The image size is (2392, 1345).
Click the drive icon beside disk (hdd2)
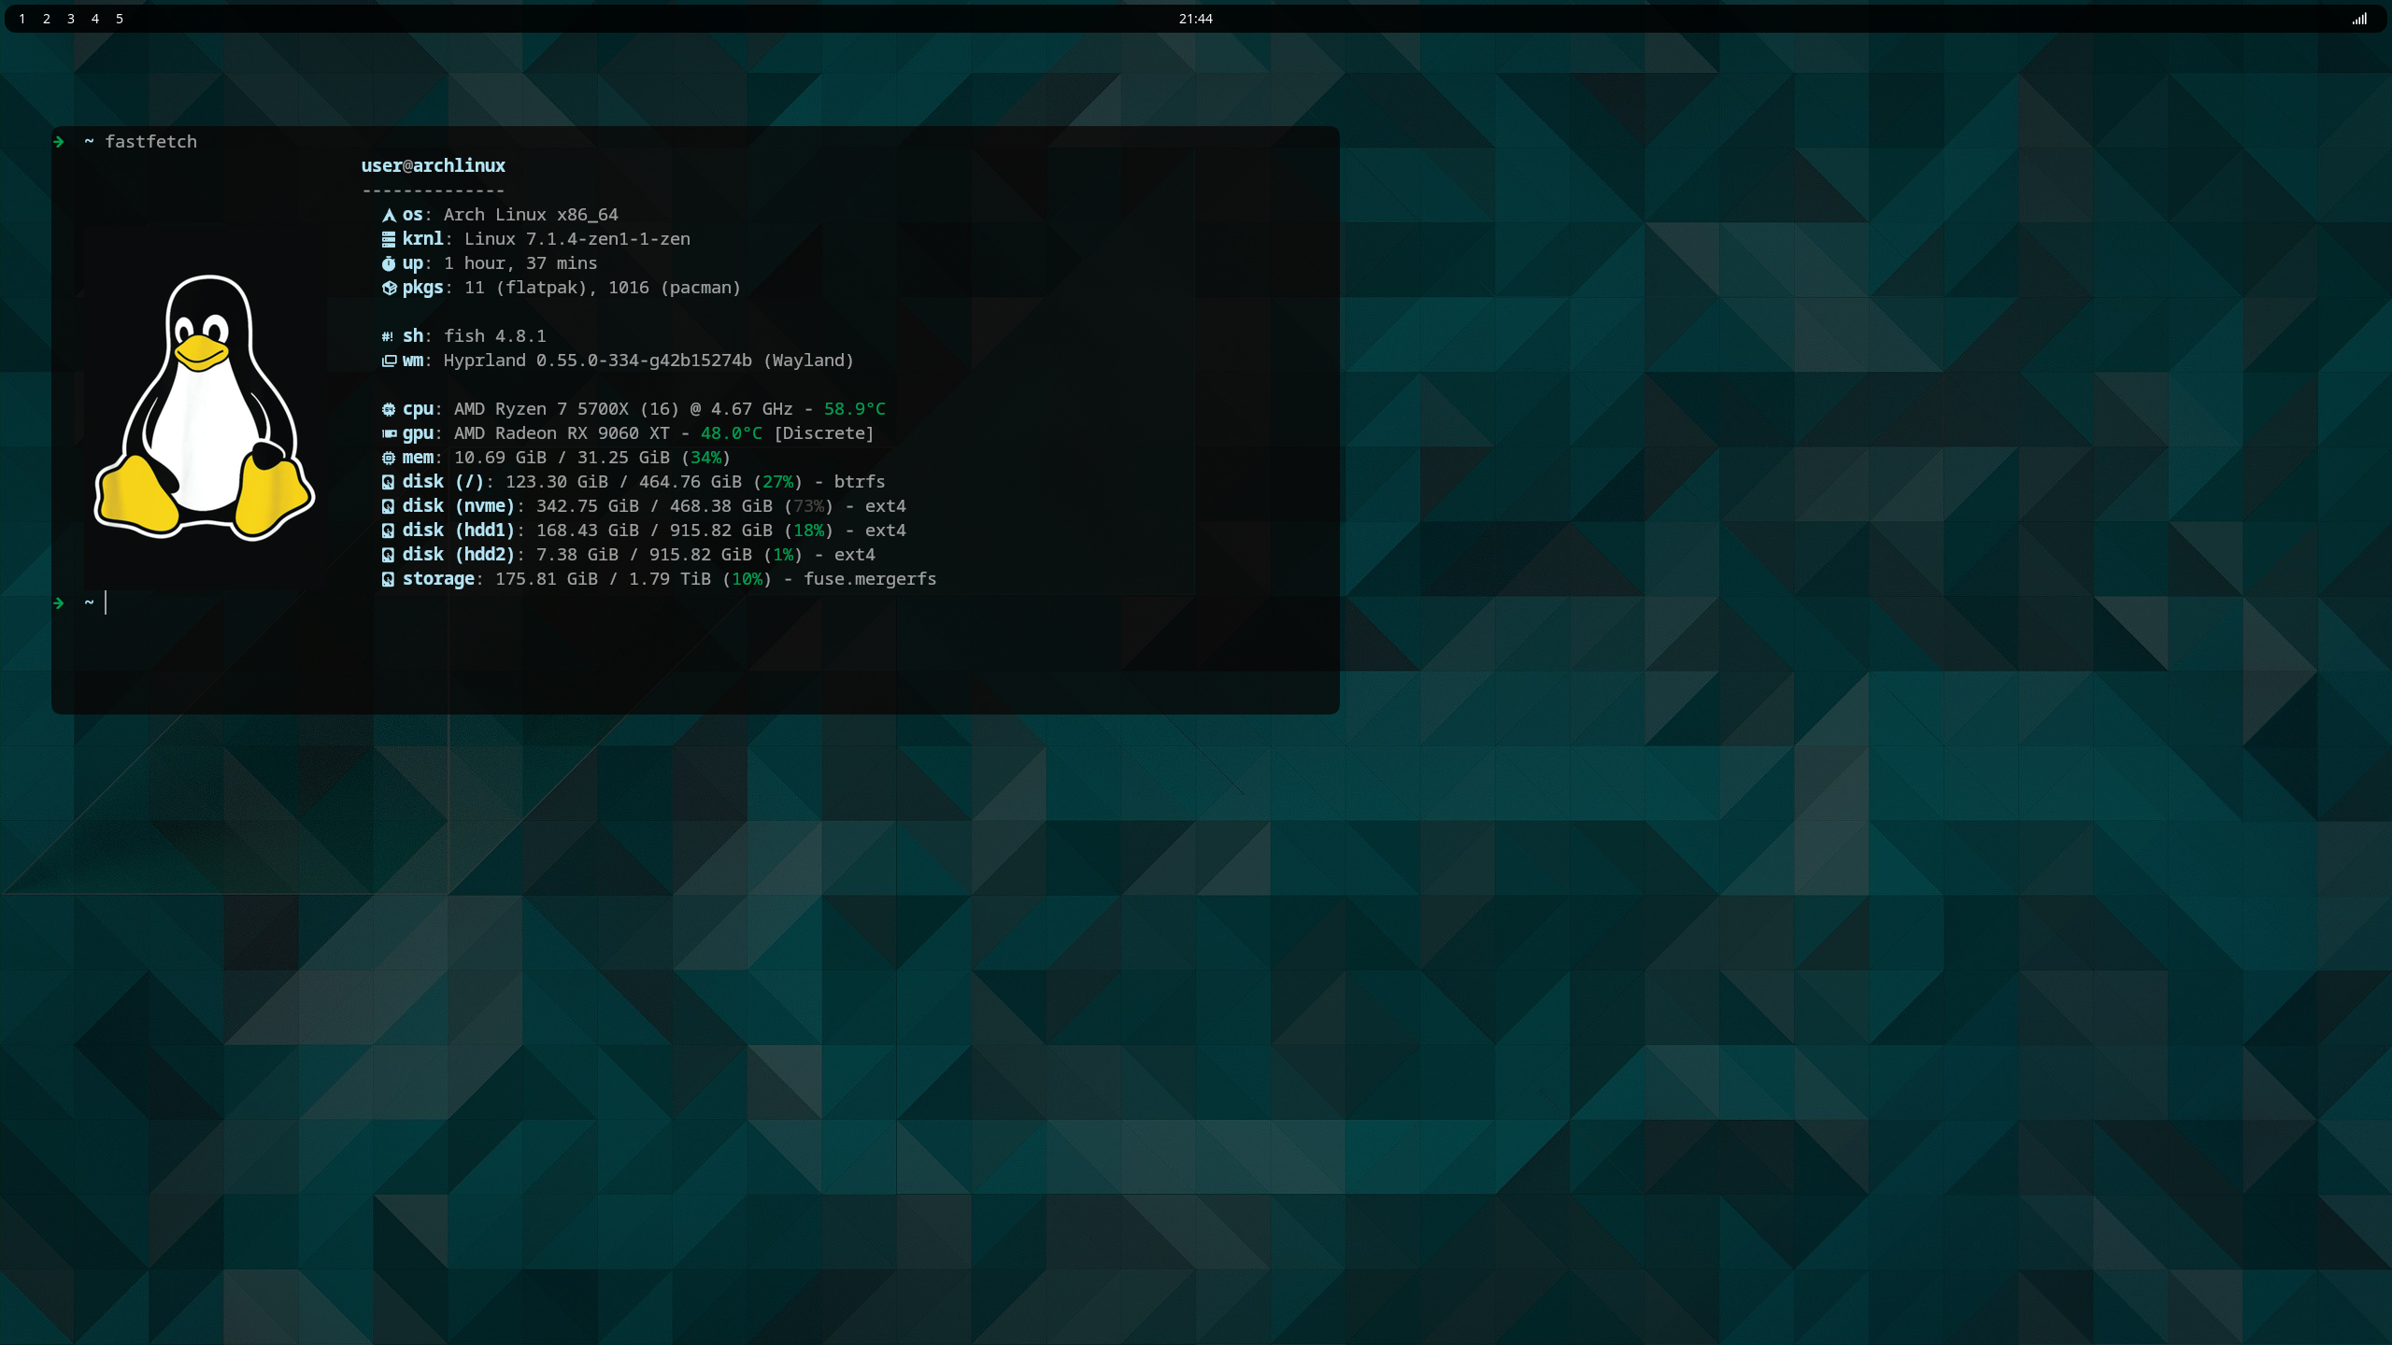pos(388,555)
